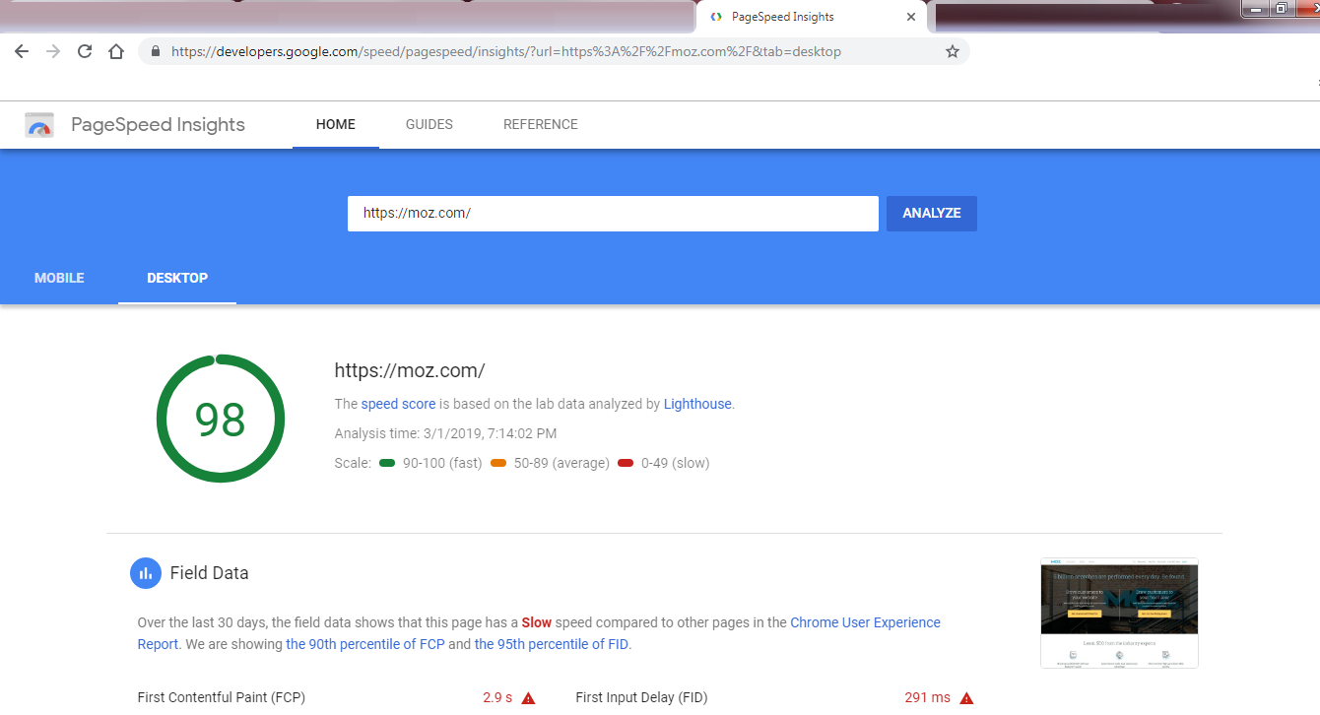Click the green '90-100 (fast)' scale legend
Screen dimensions: 1320x715
tap(430, 463)
